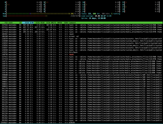Select rsync headers/110 process PID 390831
The width and height of the screenshot is (163, 124).
[x=82, y=82]
